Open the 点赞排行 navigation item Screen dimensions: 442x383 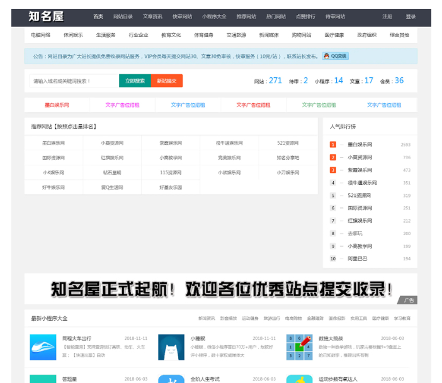305,17
